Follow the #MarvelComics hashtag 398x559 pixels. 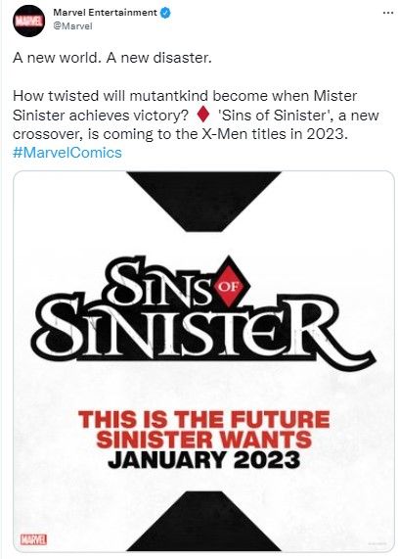pos(66,153)
